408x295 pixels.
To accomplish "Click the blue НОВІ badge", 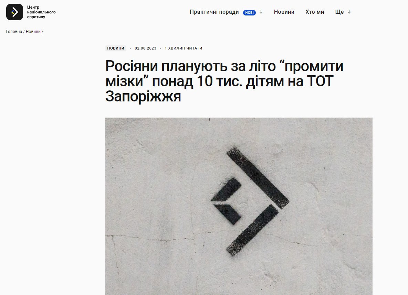I will pos(249,12).
